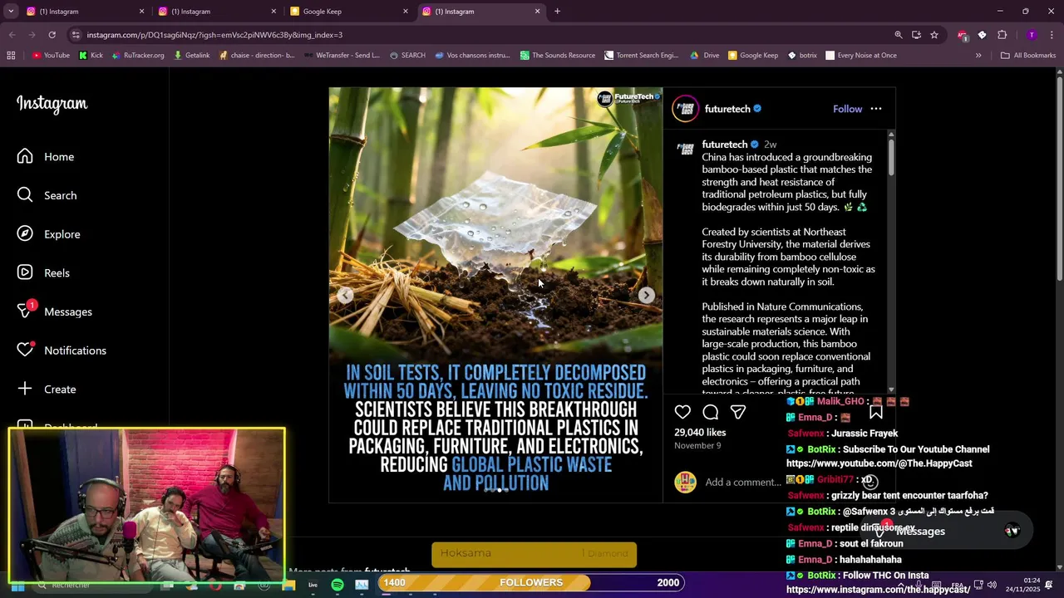Open the Torrent Search Engine bookmark
The width and height of the screenshot is (1064, 598).
pyautogui.click(x=642, y=56)
